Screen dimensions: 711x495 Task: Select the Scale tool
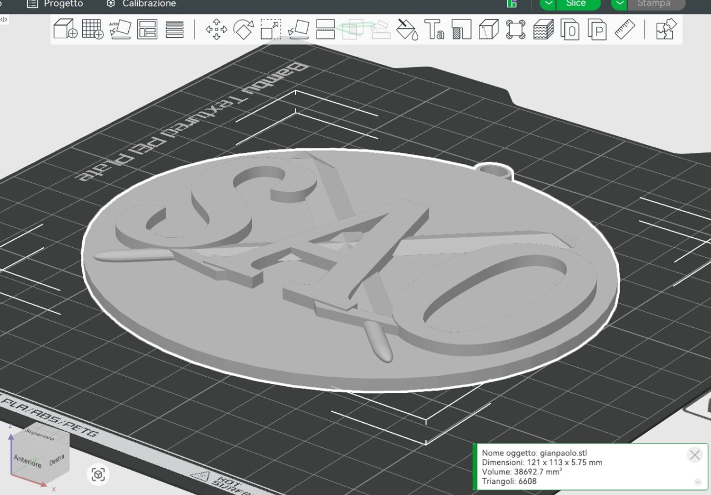click(271, 29)
